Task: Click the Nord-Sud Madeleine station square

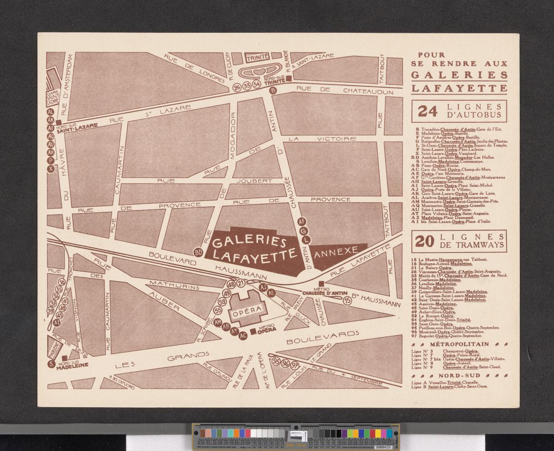Action: [x=66, y=358]
